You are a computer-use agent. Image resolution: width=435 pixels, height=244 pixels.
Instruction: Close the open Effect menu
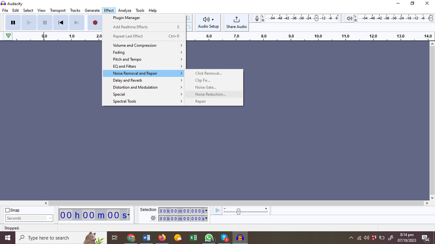click(109, 11)
